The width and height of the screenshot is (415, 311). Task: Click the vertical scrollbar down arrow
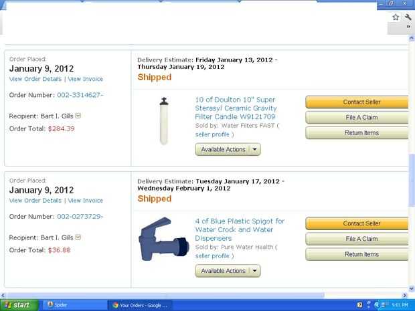[x=412, y=289]
